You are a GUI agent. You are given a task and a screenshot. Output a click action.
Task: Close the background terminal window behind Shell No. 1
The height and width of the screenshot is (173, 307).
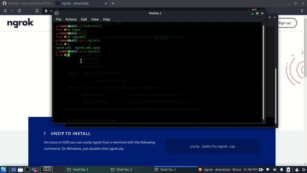[275, 17]
